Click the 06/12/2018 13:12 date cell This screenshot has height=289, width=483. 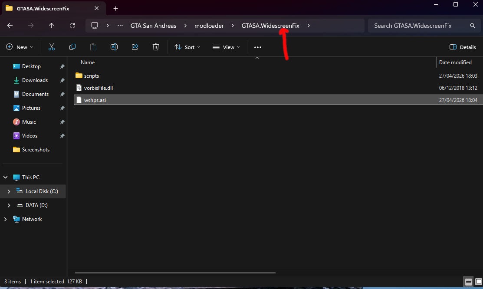click(458, 88)
